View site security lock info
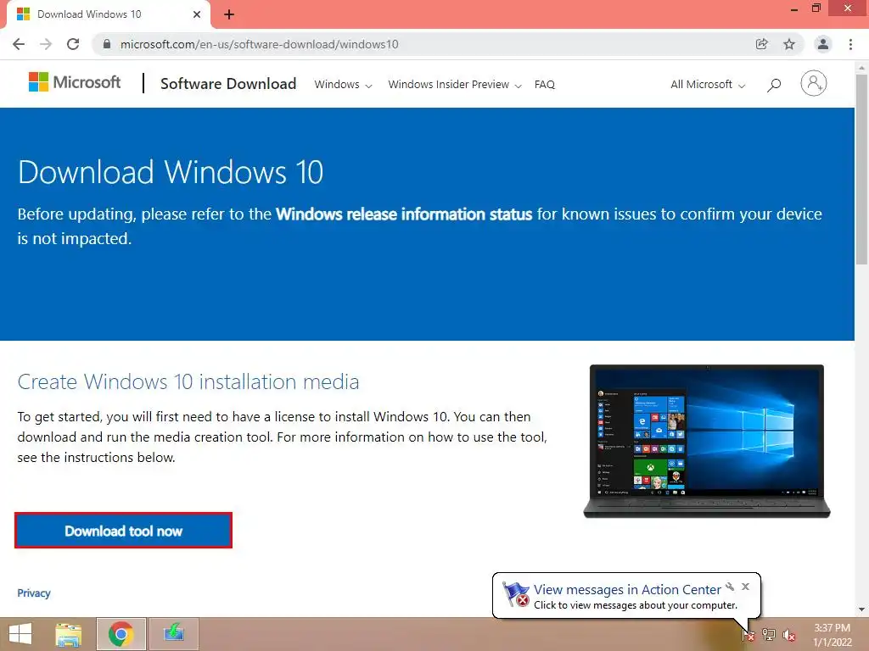Viewport: 869px width, 651px height. [107, 44]
